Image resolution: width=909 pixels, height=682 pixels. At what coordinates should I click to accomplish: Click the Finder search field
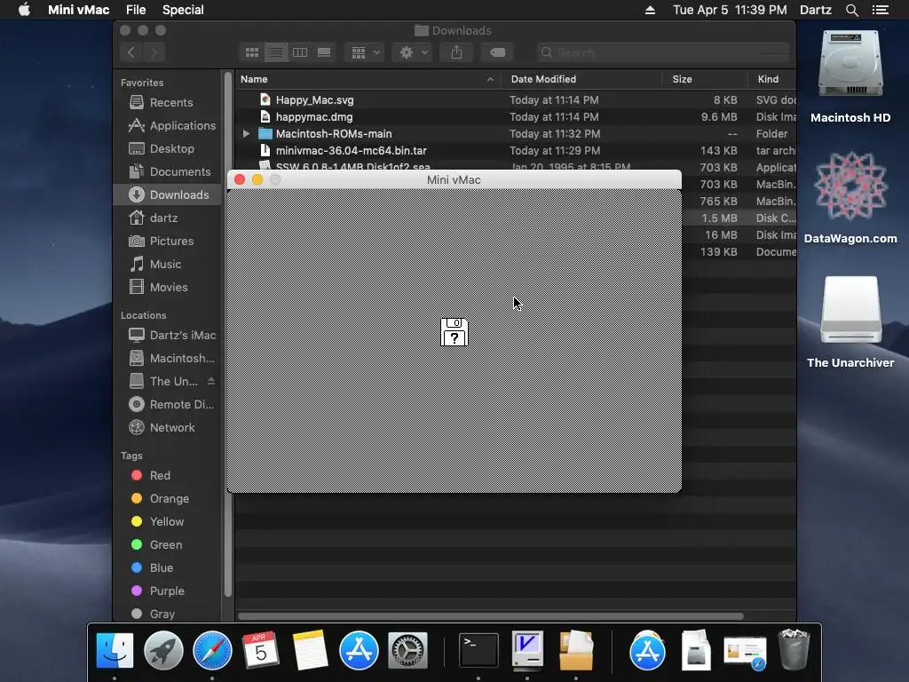(662, 52)
